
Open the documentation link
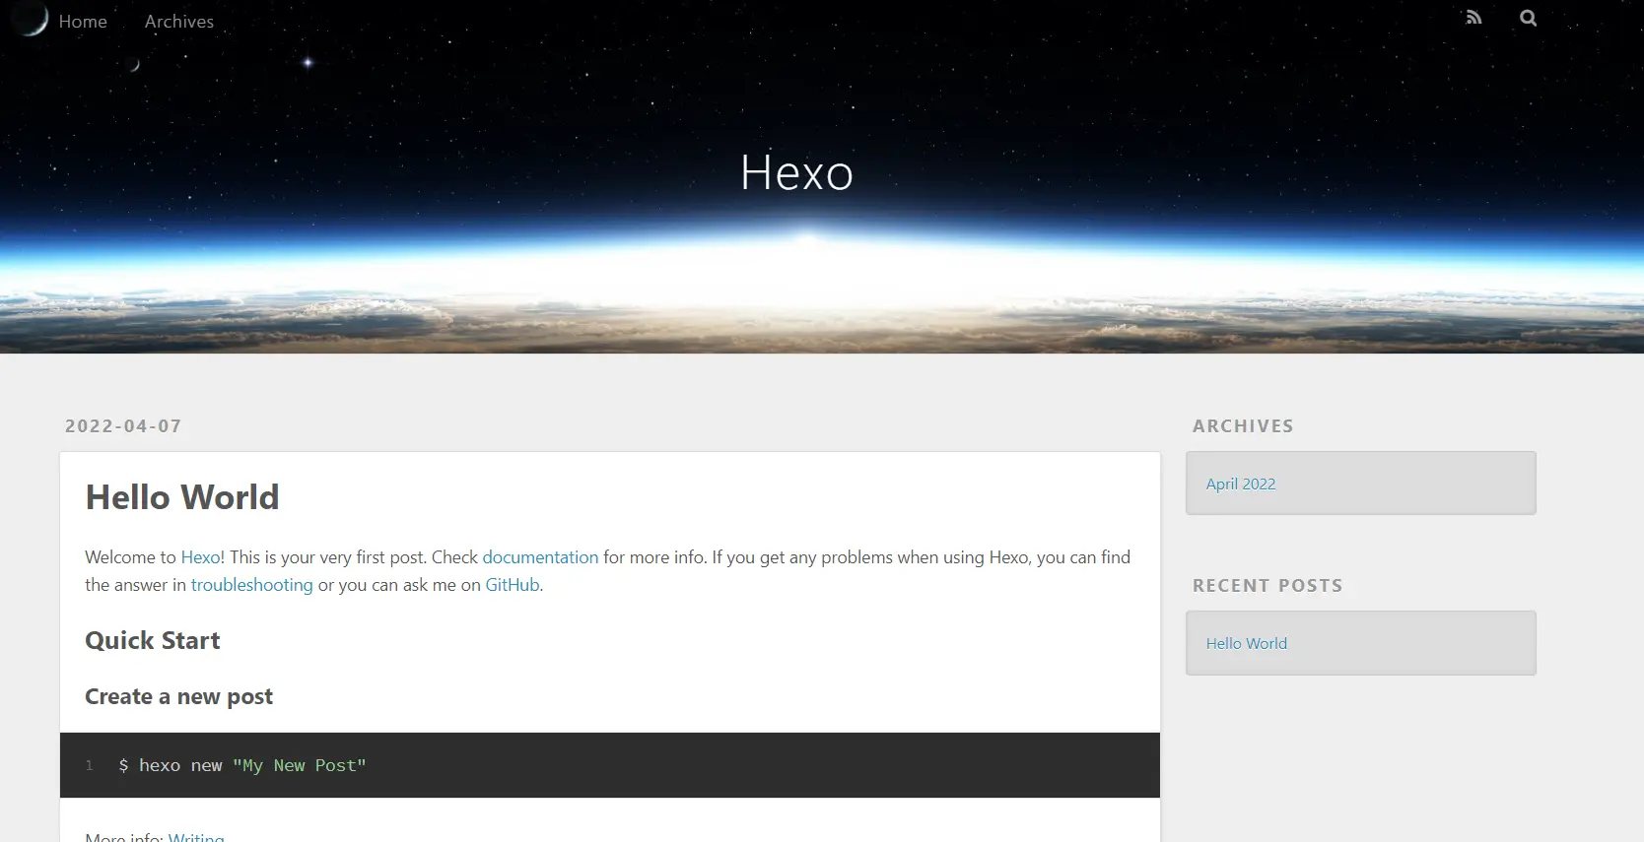click(x=540, y=557)
